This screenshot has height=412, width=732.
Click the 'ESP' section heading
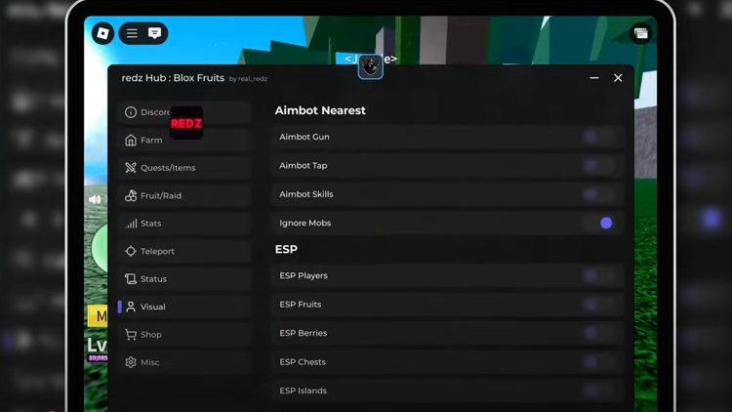click(286, 249)
